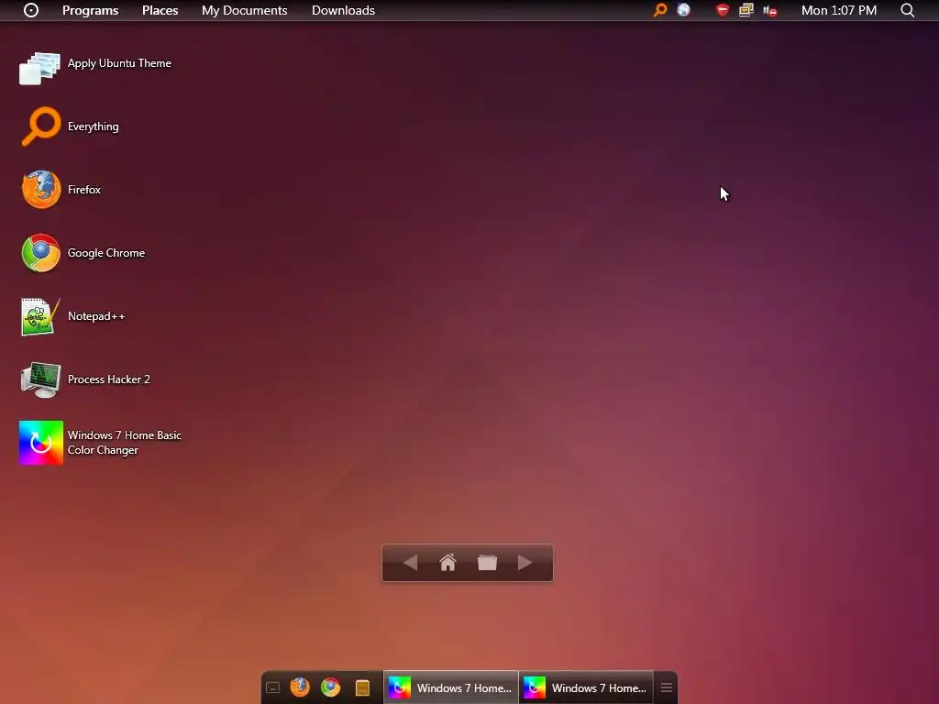Switch to the highlighted Windows 7 Home taskbar button
The width and height of the screenshot is (939, 704).
(x=451, y=687)
